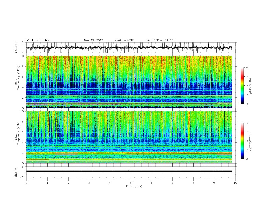Click the "-3" tick on the ch.1 colorbar
Screen dimensions: 265x205
(x=247, y=67)
